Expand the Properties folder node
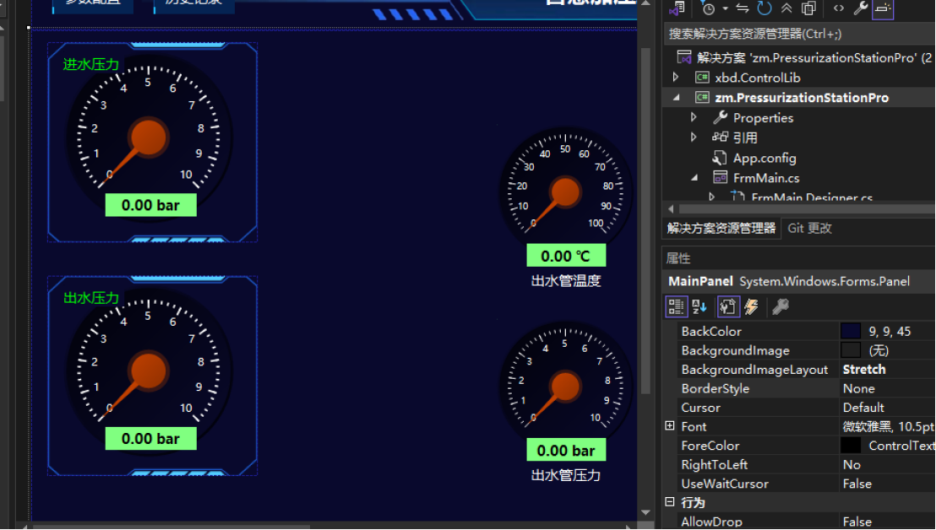Screen dimensions: 936x530 [x=694, y=117]
